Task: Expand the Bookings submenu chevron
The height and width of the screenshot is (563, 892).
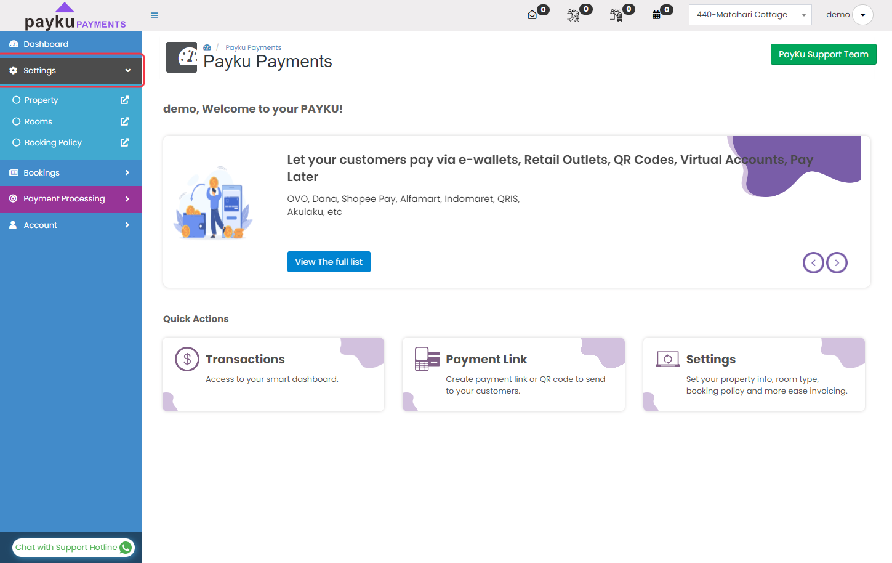Action: [x=127, y=172]
